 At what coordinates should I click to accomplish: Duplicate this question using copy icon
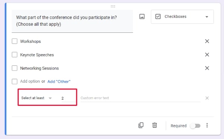click(141, 125)
